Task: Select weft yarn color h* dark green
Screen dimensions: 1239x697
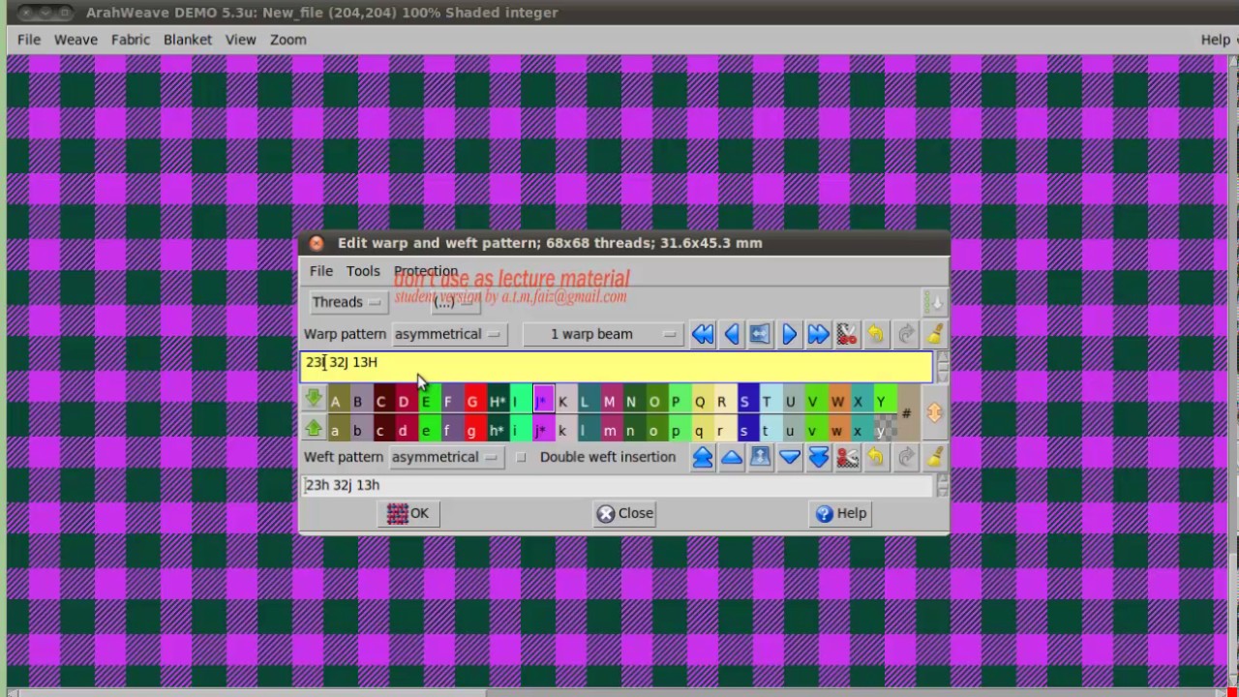Action: tap(497, 430)
